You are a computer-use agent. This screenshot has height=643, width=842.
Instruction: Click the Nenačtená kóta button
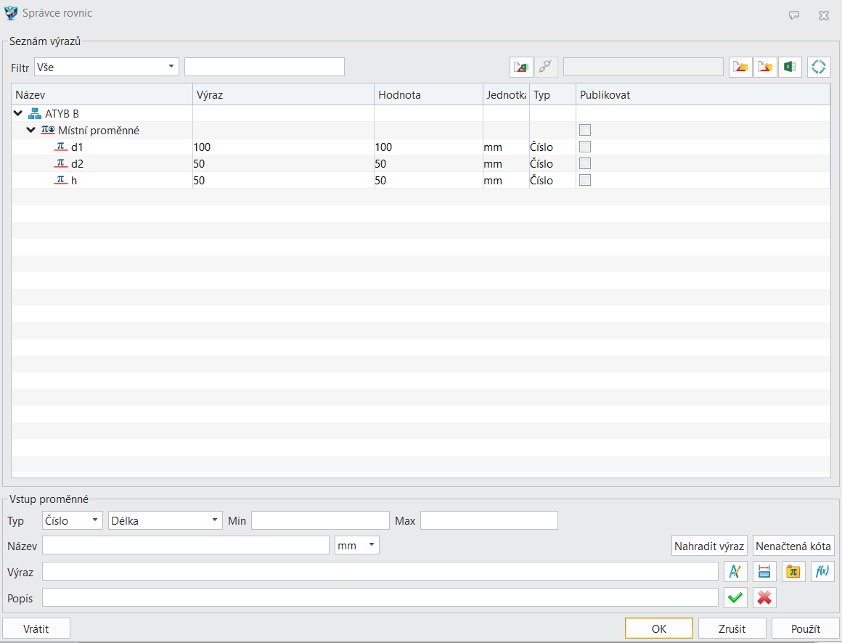(x=793, y=546)
